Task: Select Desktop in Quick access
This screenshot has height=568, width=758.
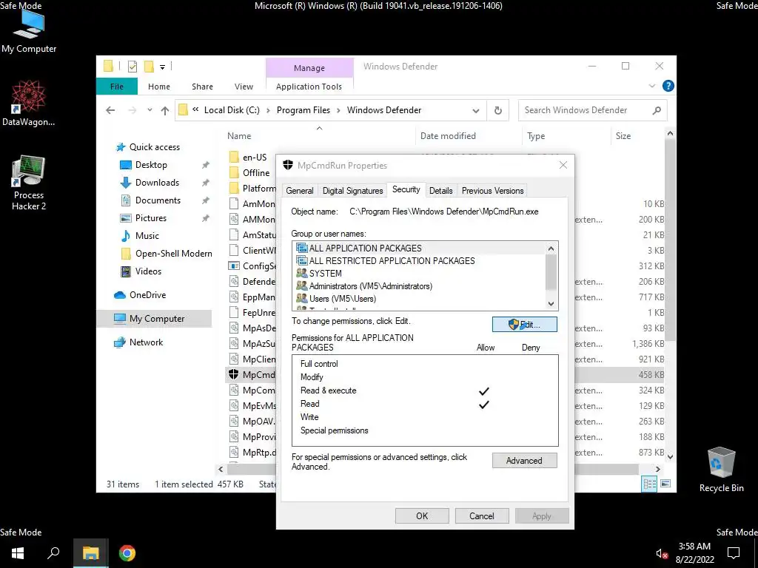Action: 151,165
